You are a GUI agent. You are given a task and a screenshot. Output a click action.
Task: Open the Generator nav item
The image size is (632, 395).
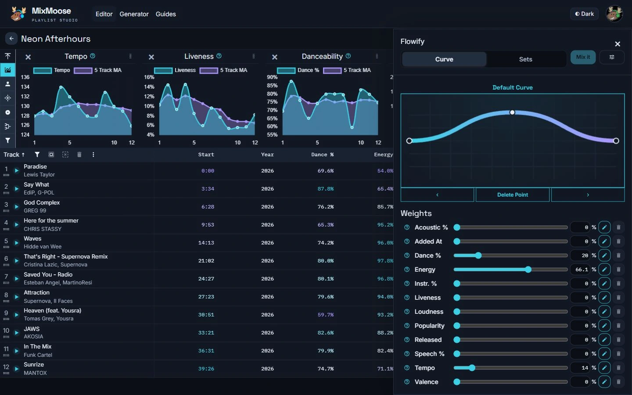(134, 14)
